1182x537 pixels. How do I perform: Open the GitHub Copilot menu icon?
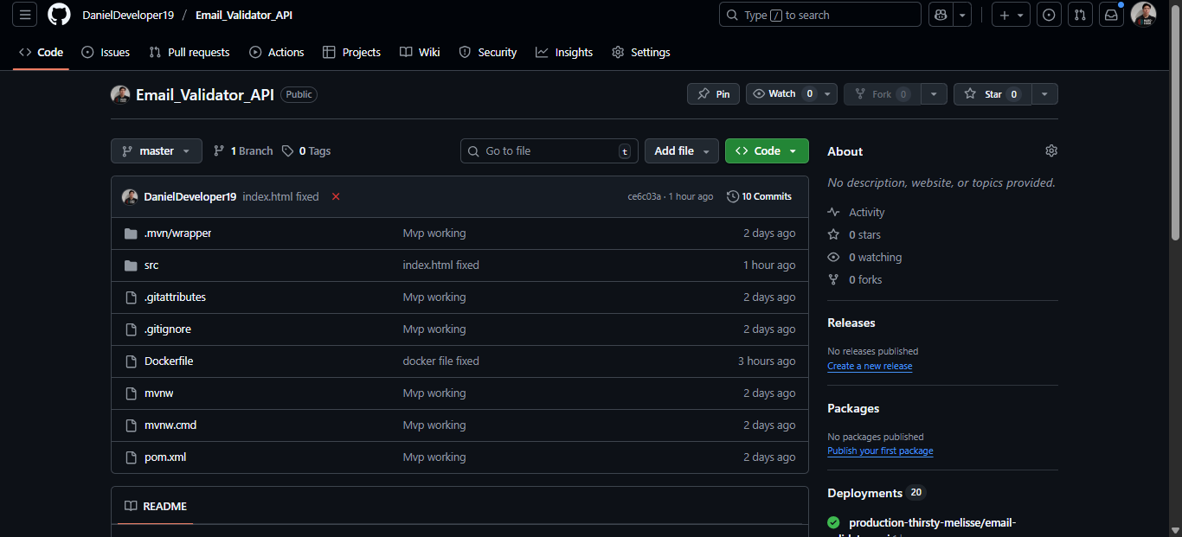tap(941, 14)
